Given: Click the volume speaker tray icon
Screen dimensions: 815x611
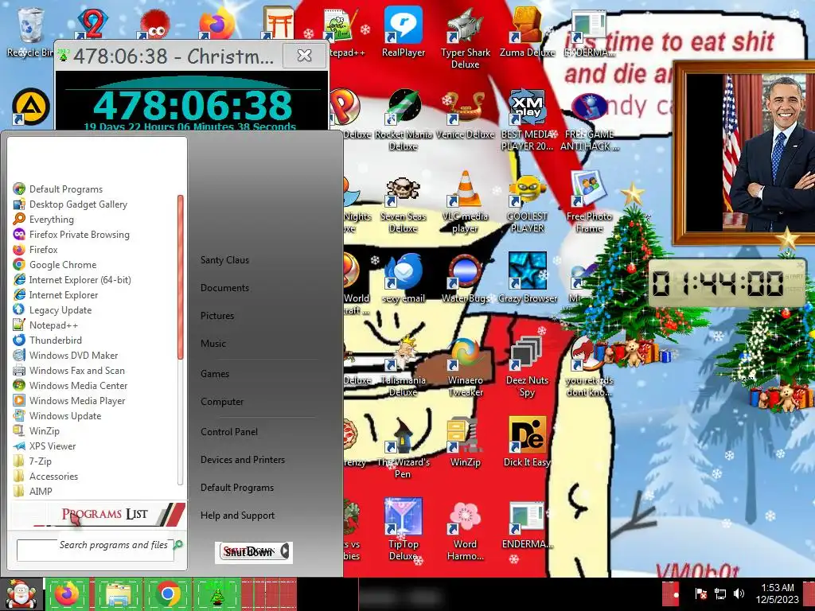Looking at the screenshot, I should point(738,593).
